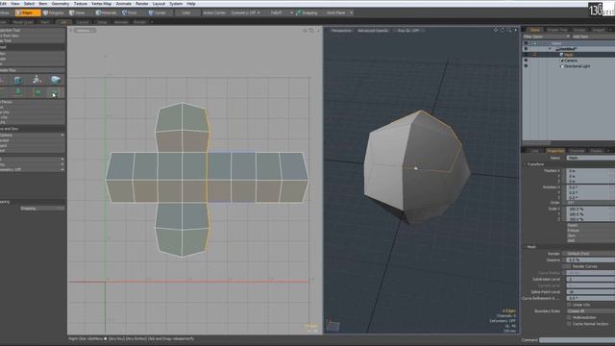Open the Work Plane dropdown
The height and width of the screenshot is (346, 615).
pyautogui.click(x=338, y=12)
